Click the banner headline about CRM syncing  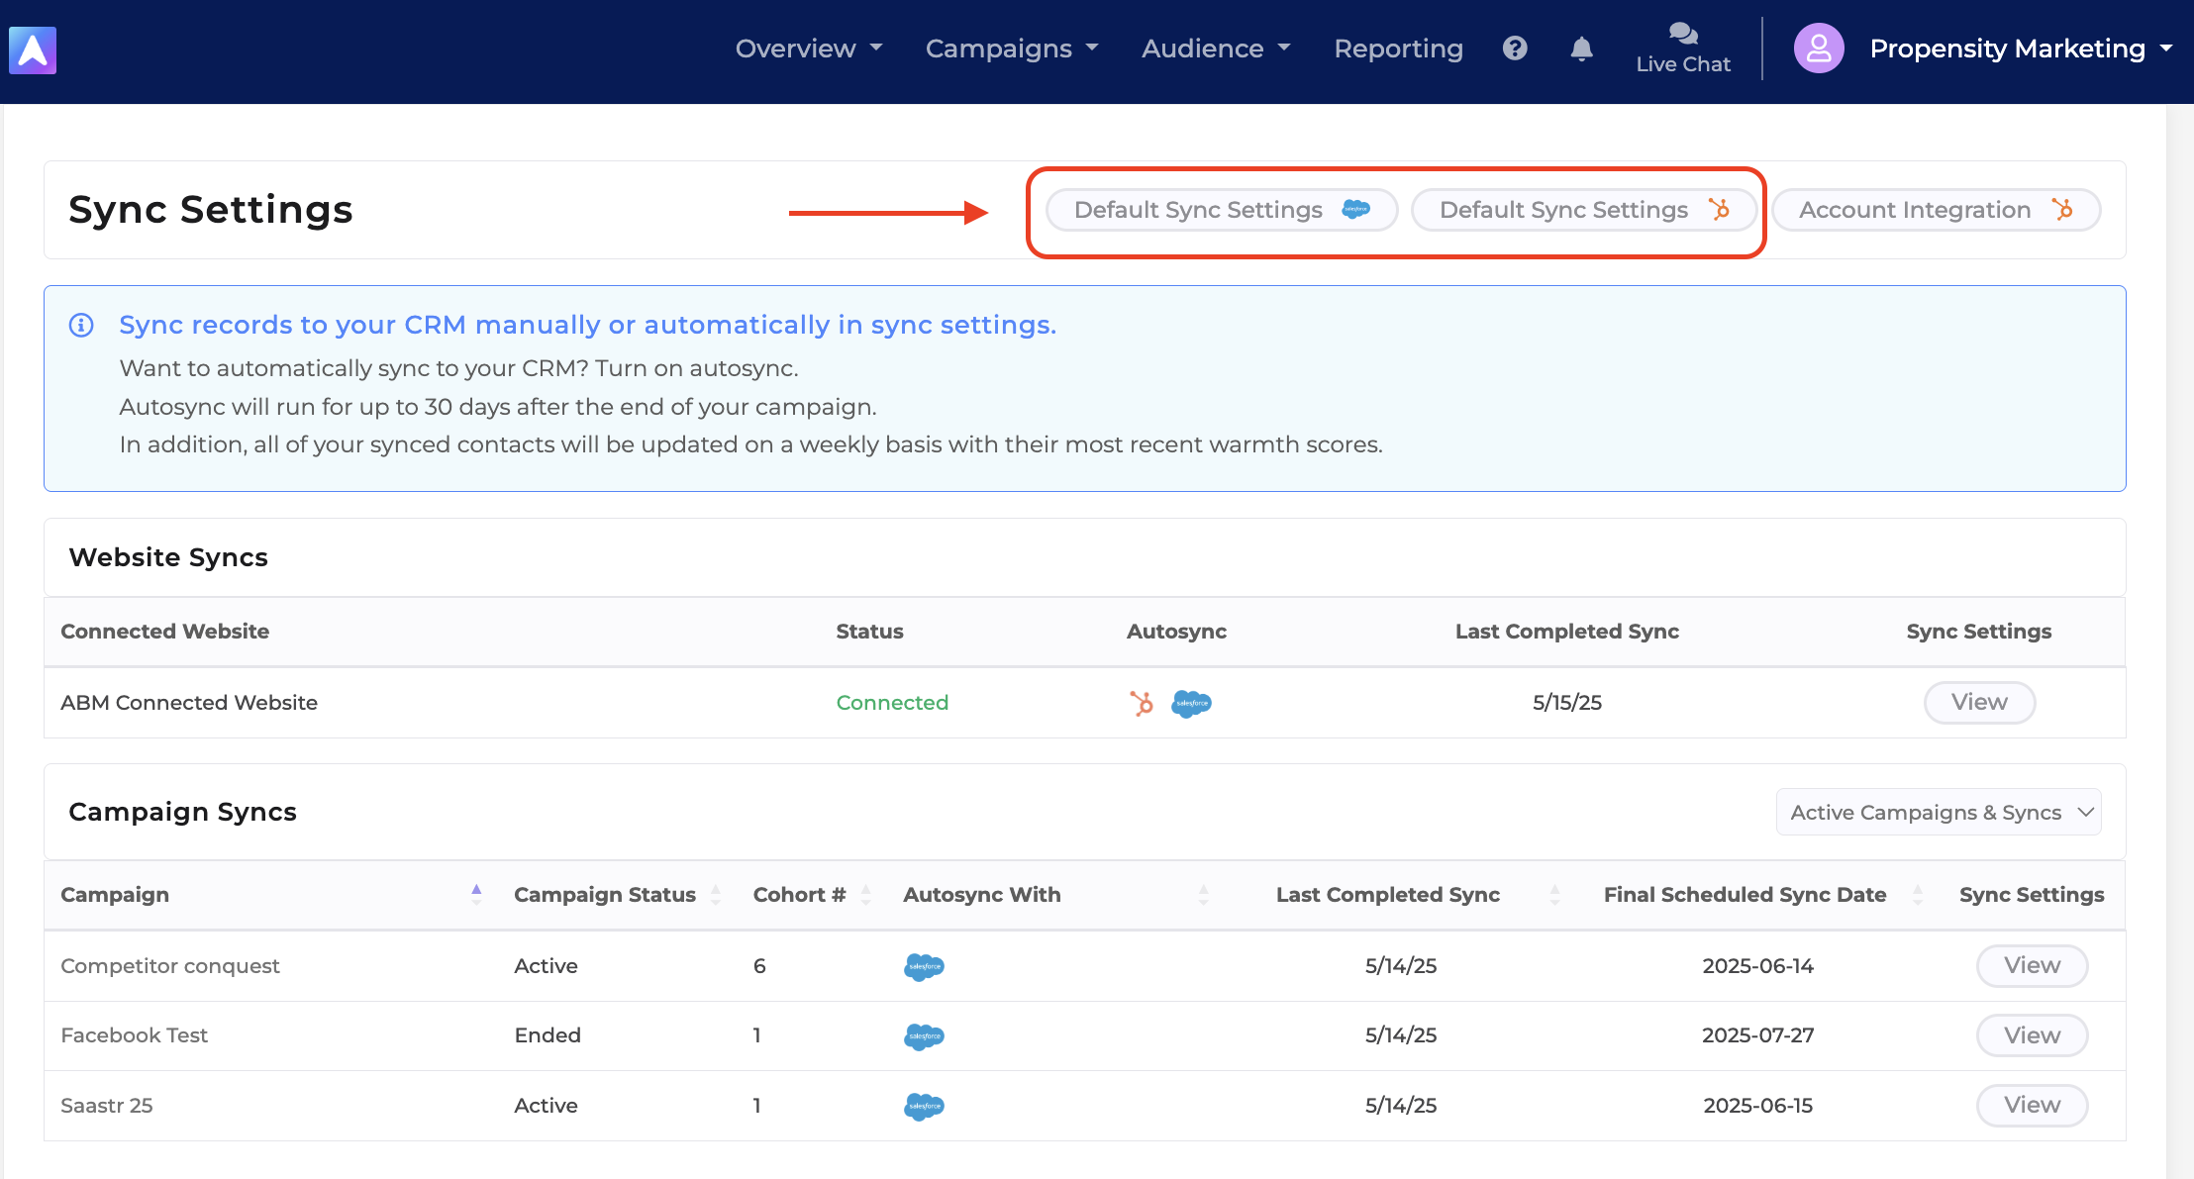[588, 325]
